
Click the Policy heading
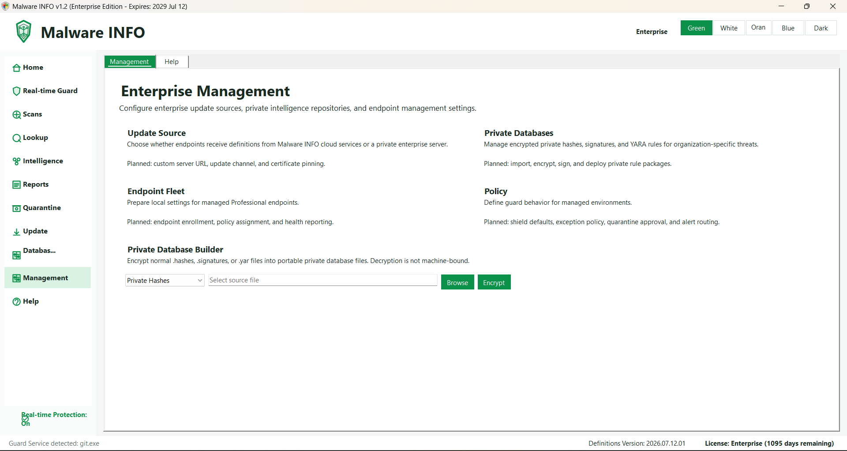(496, 192)
